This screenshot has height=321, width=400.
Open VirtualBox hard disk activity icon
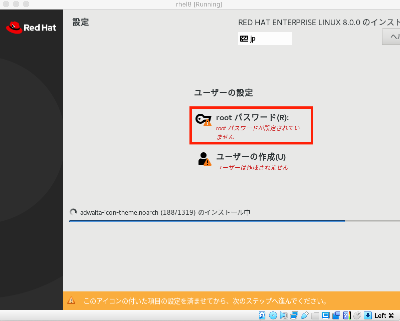coord(262,315)
